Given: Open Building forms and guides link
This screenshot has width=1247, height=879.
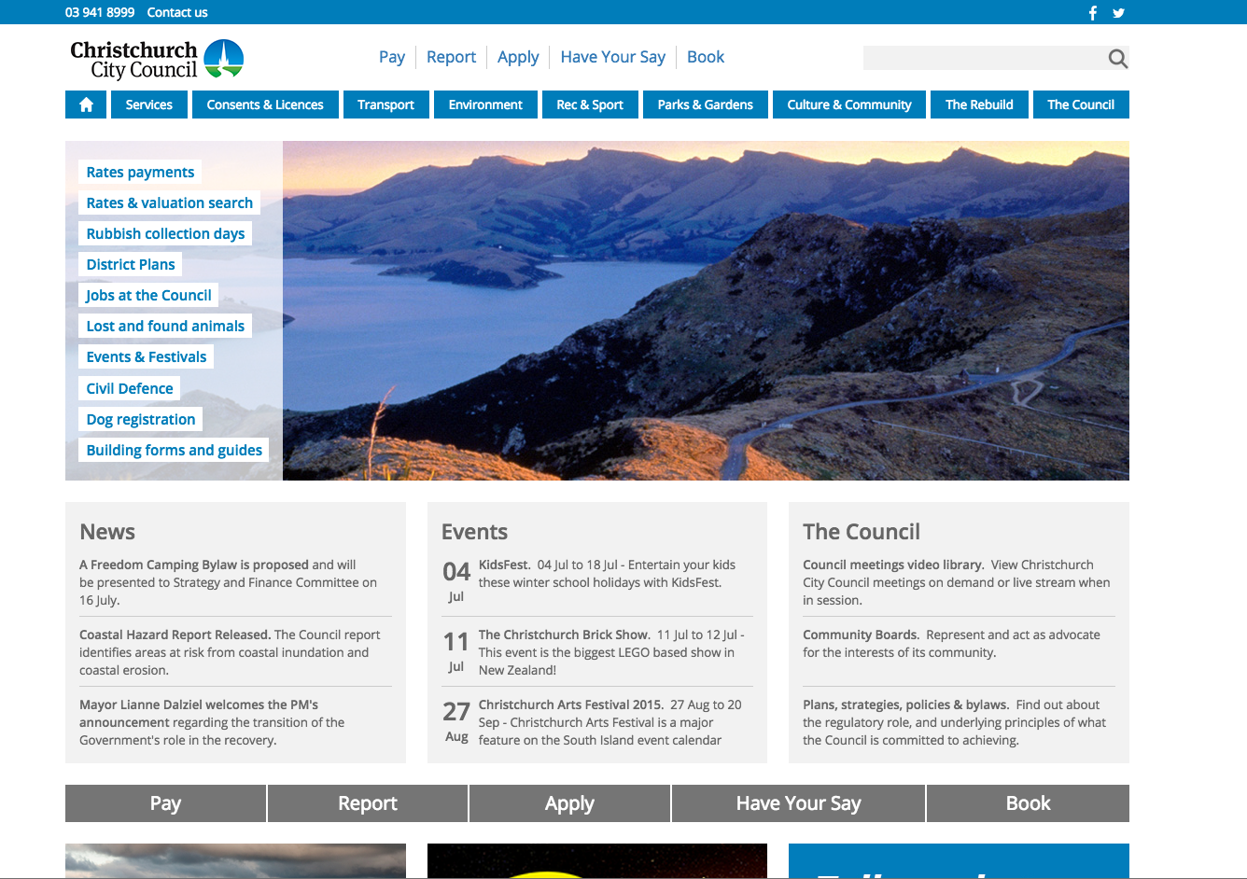Looking at the screenshot, I should 174,450.
